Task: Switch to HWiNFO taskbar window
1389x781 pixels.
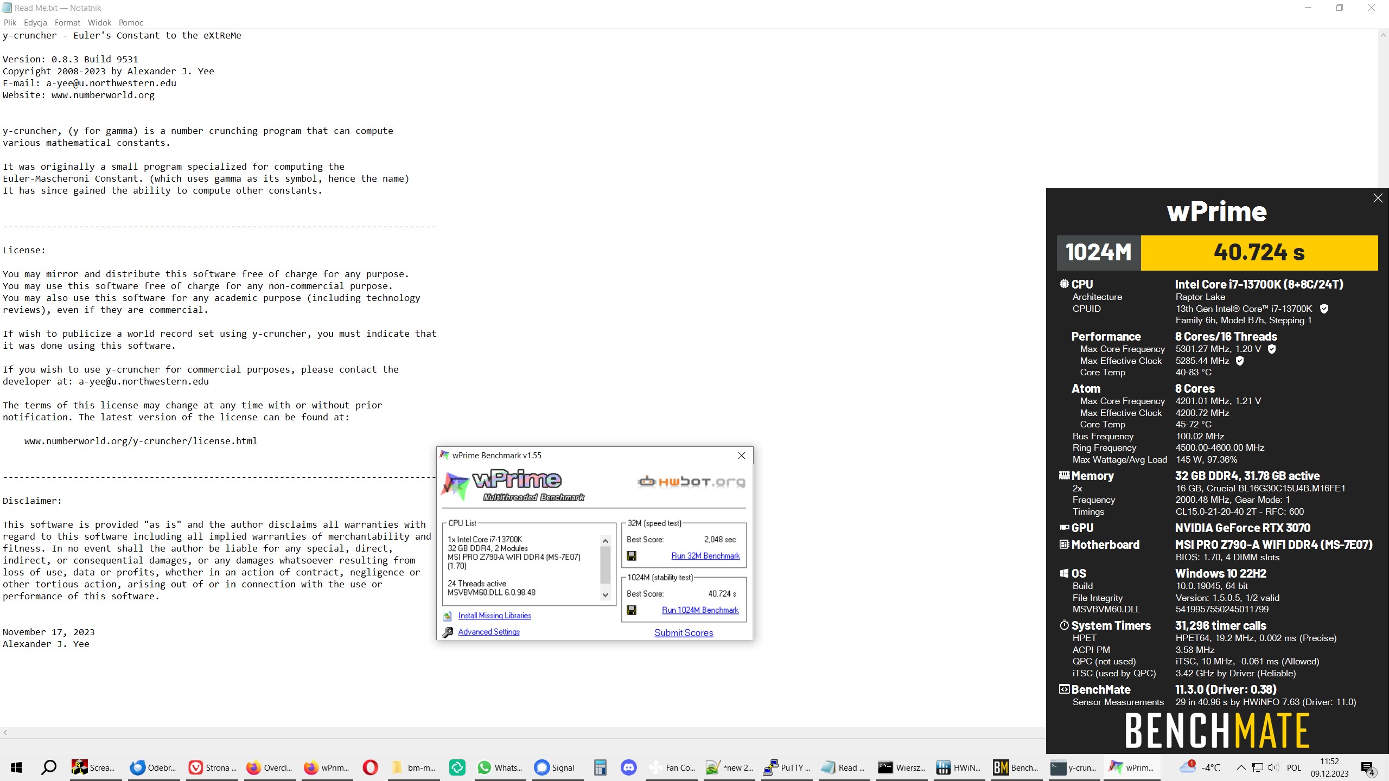Action: [x=960, y=767]
